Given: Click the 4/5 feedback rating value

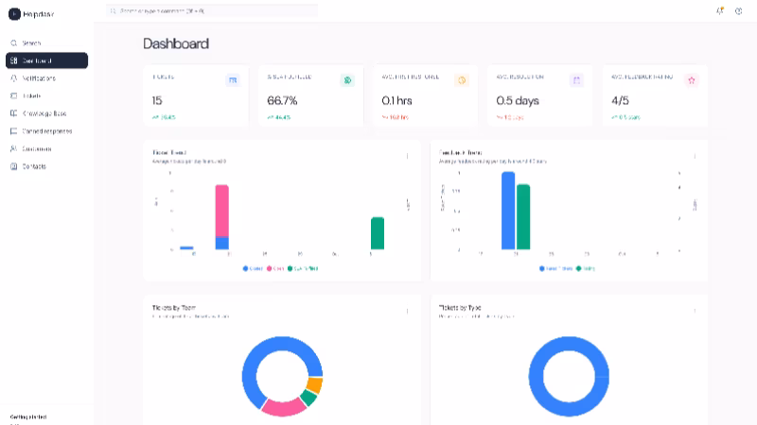Looking at the screenshot, I should point(620,101).
